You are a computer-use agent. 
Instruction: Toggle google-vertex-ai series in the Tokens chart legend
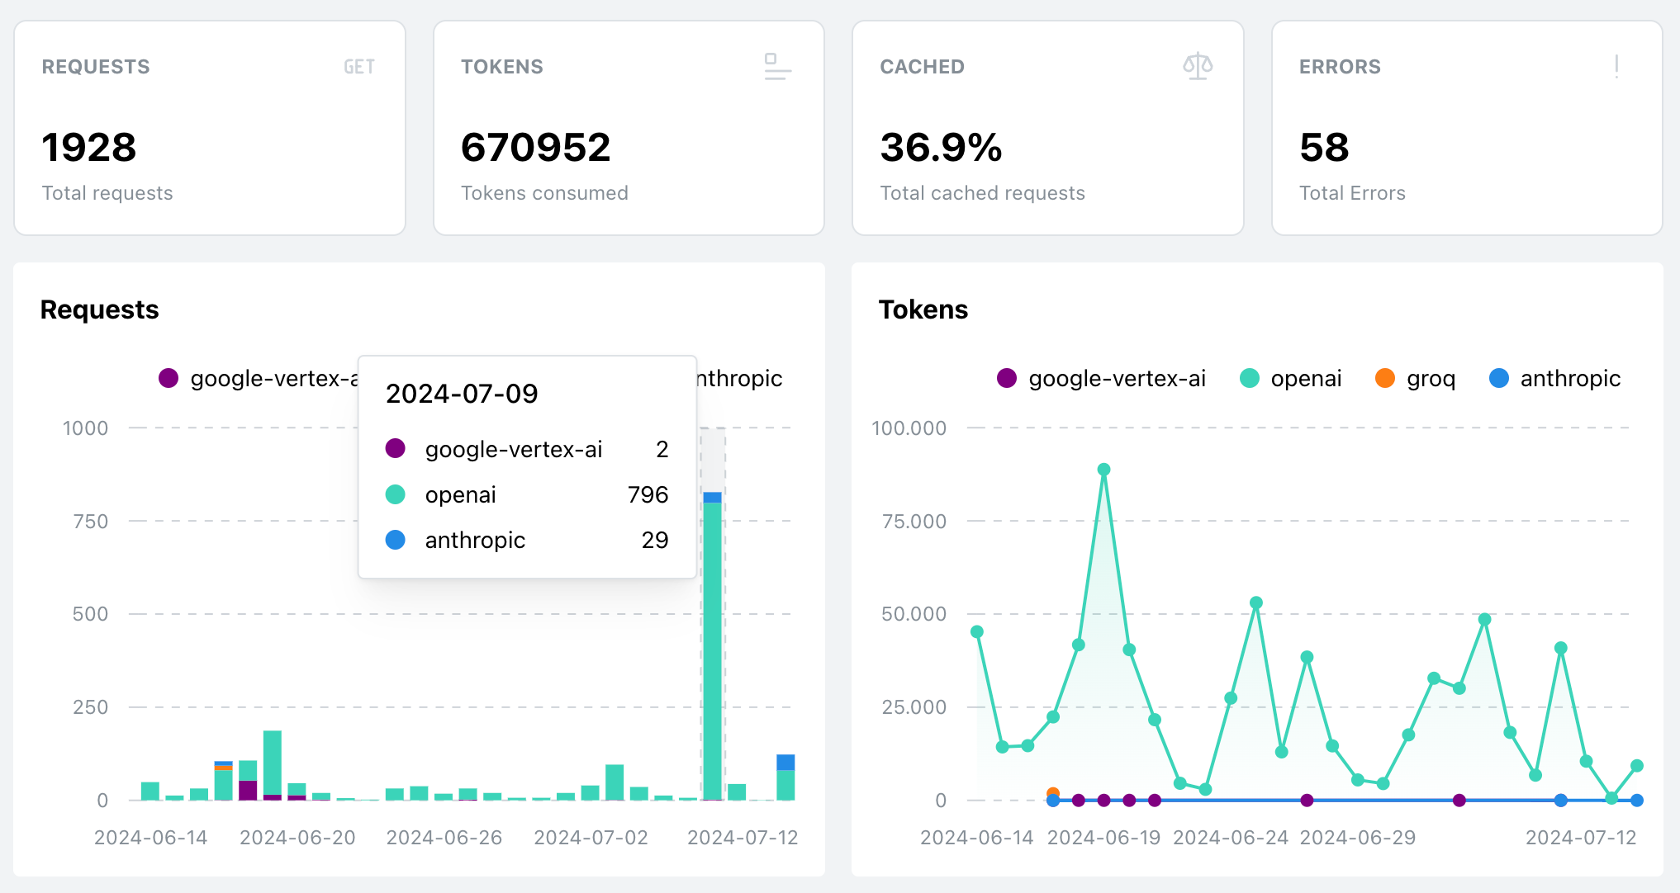(1102, 379)
